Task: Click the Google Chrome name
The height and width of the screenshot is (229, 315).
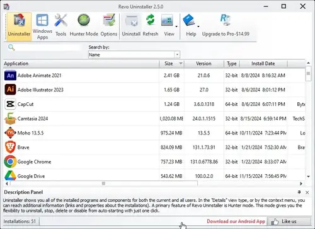Action: pos(34,161)
